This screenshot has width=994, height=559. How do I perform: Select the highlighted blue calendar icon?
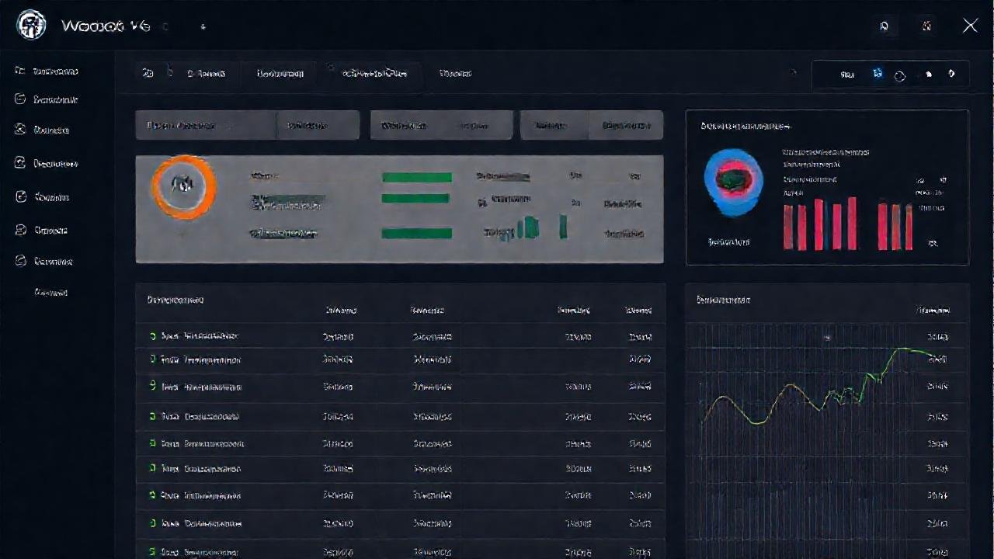pyautogui.click(x=878, y=74)
